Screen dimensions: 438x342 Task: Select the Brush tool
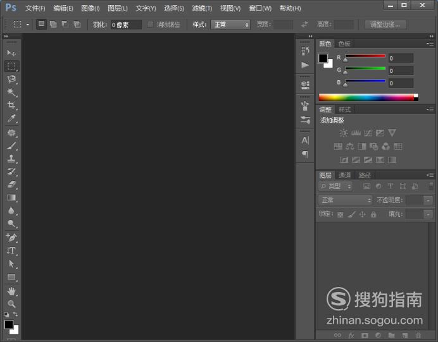pos(11,145)
